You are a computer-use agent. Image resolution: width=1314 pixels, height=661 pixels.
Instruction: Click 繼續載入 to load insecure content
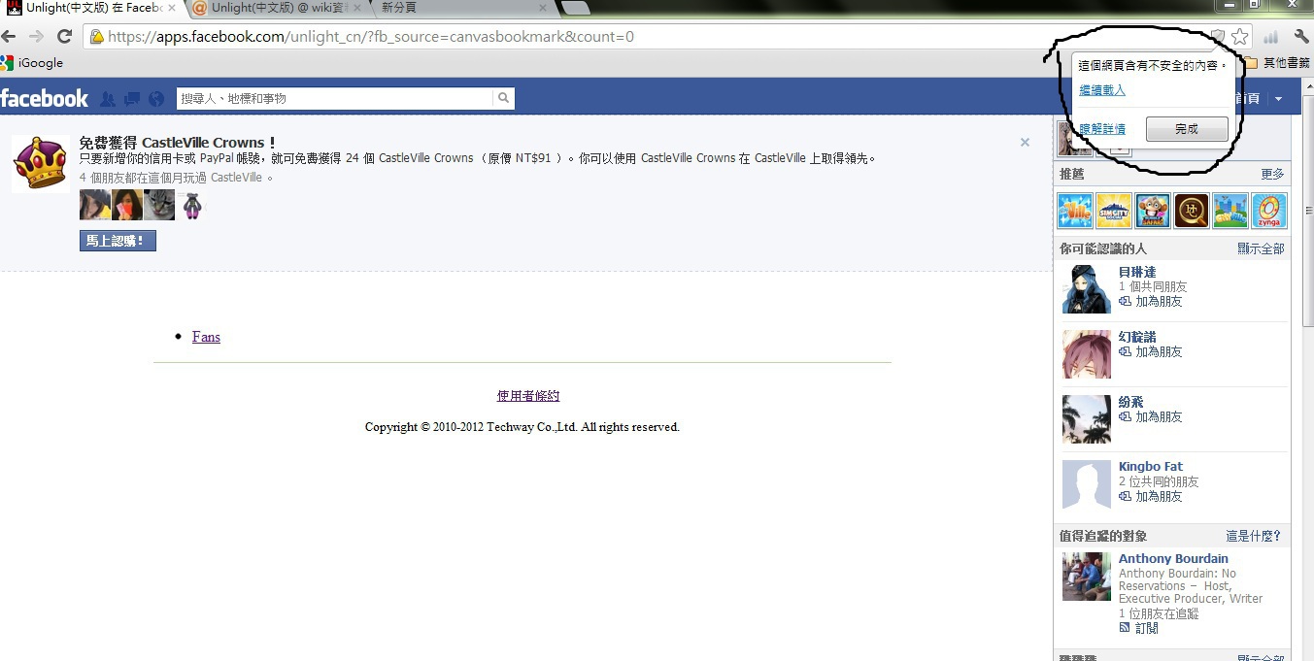[x=1102, y=90]
